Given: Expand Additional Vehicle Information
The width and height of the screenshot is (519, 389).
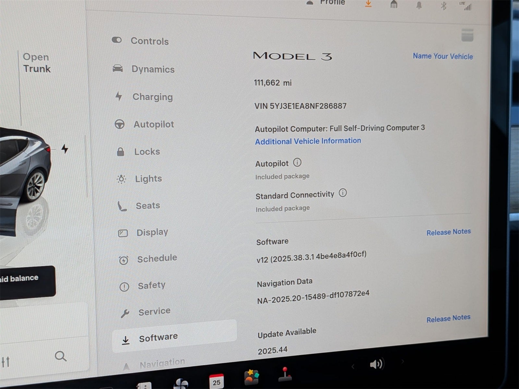Looking at the screenshot, I should 308,141.
